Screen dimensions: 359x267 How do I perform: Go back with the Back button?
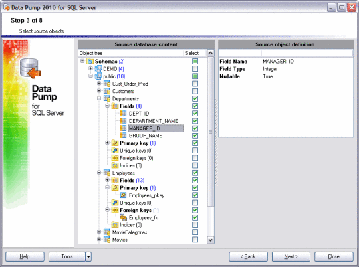pyautogui.click(x=248, y=256)
